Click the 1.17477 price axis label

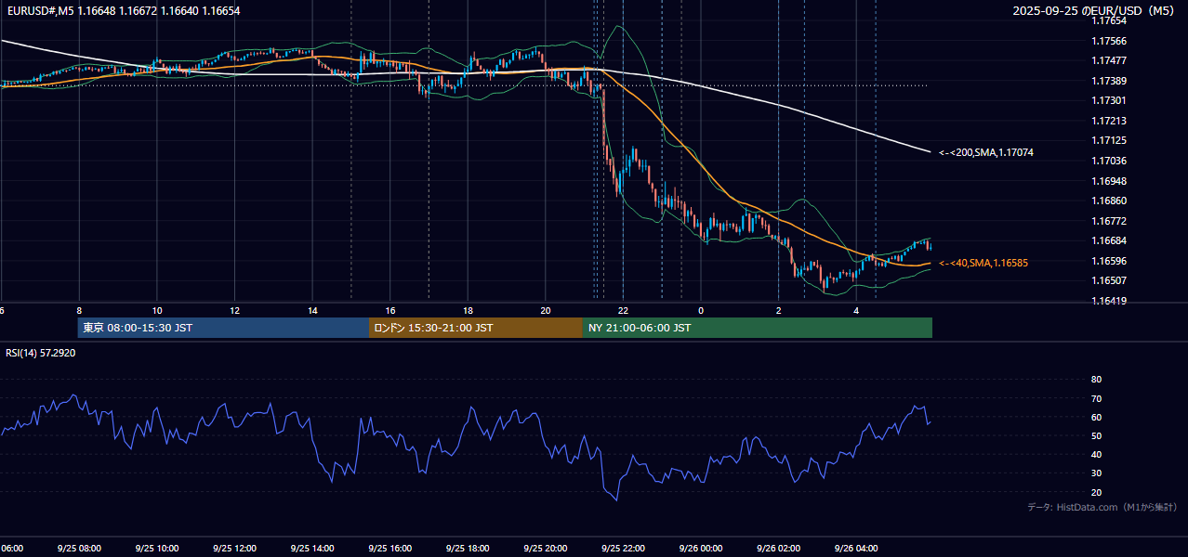coord(1110,60)
